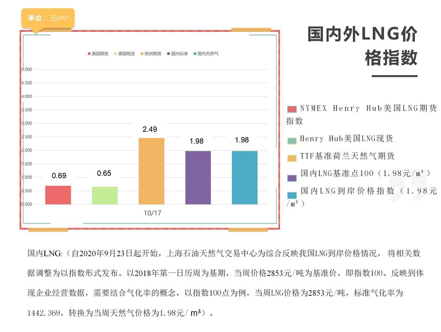Viewport: 441px width, 332px height.
Task: Select the 欧洲期货 legend entry in the chart
Action: tap(151, 54)
